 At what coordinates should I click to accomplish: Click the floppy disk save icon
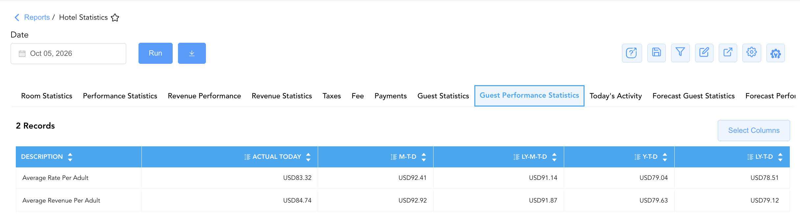point(656,53)
